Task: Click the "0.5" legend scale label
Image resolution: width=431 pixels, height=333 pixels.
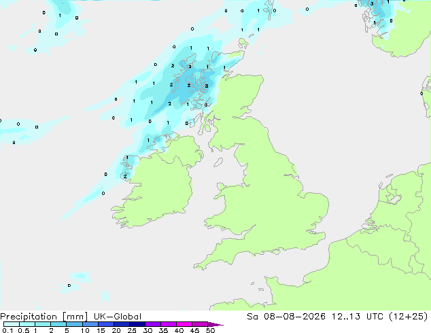Action: [23, 330]
